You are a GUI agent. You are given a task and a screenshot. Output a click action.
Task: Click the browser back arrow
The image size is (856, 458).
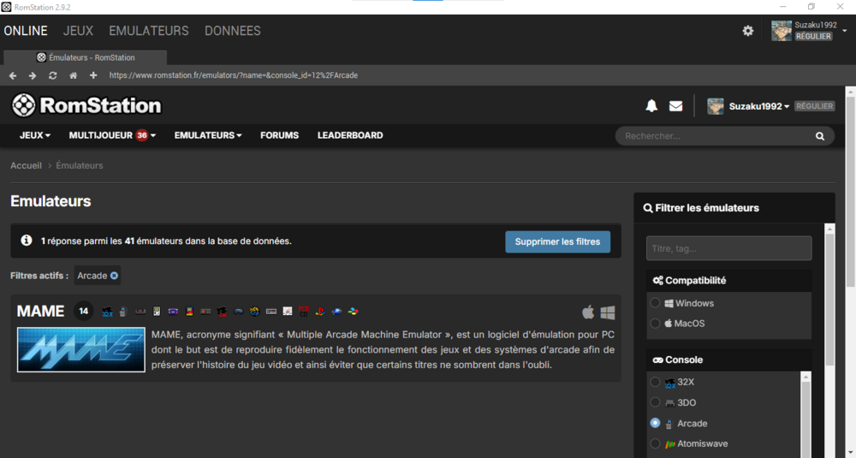(13, 75)
